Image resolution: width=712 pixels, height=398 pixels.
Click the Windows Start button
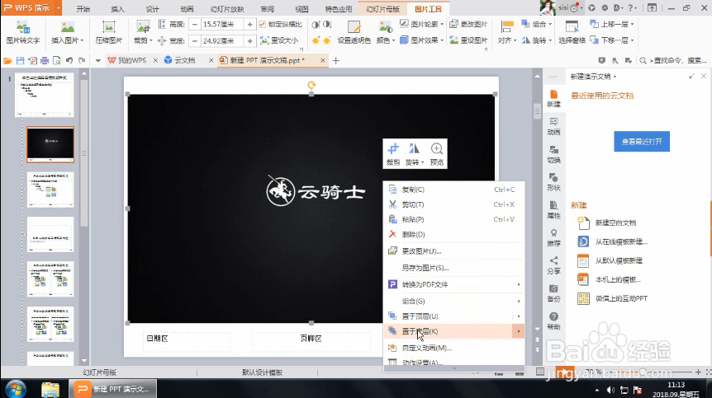click(15, 389)
